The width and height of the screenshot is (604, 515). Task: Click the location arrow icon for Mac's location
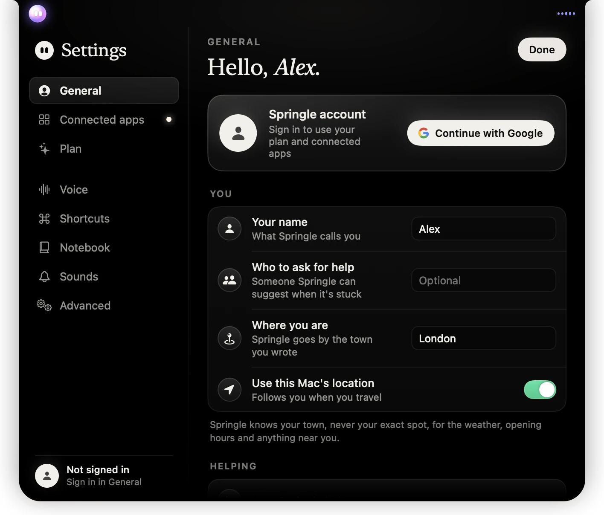tap(229, 389)
